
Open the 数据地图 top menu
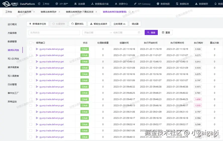[x=163, y=4]
